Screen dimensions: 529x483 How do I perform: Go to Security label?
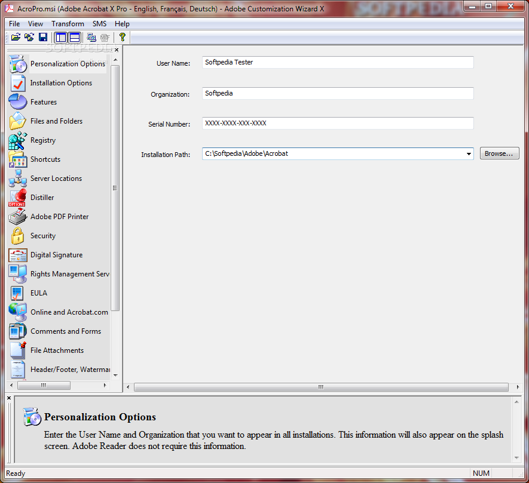coord(43,236)
